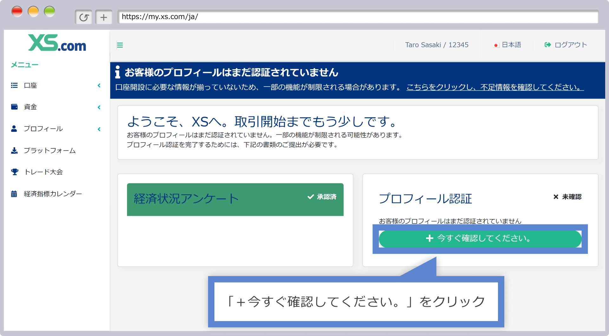Click the macOS yellow minimize button
The image size is (609, 336).
(33, 12)
